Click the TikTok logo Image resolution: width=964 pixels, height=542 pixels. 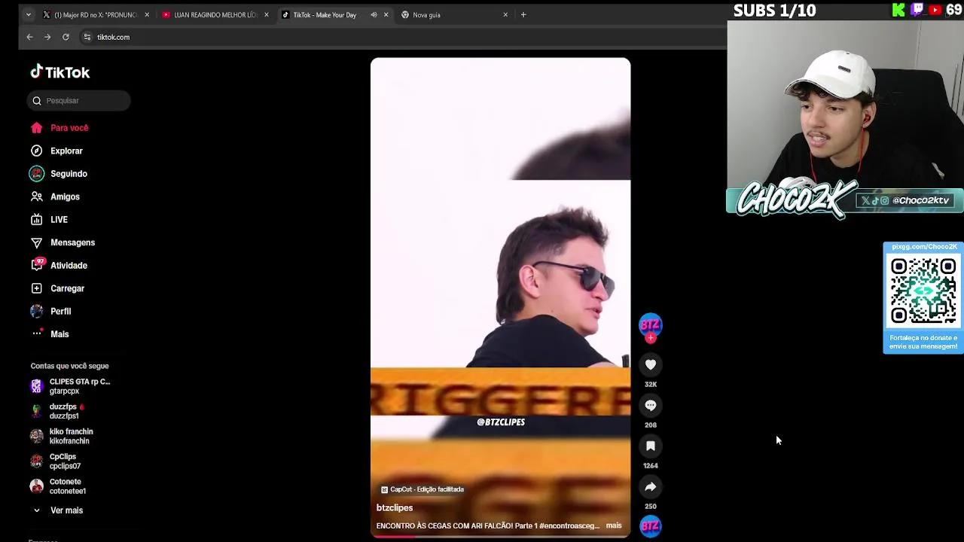[59, 72]
